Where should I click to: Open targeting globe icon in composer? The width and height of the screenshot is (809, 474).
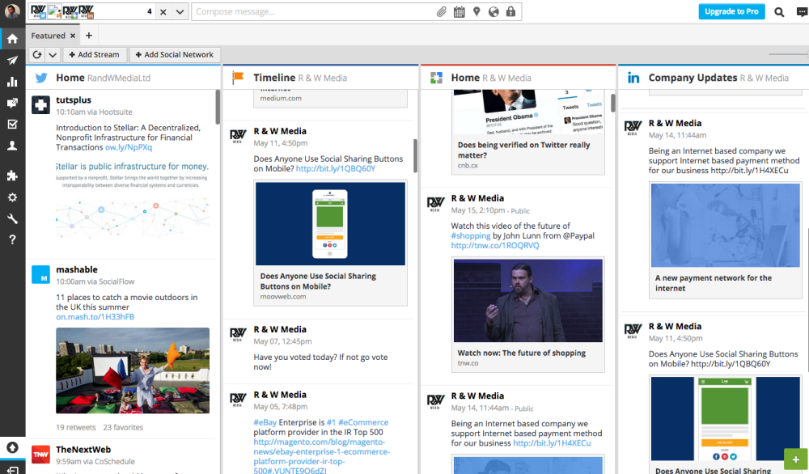[493, 12]
